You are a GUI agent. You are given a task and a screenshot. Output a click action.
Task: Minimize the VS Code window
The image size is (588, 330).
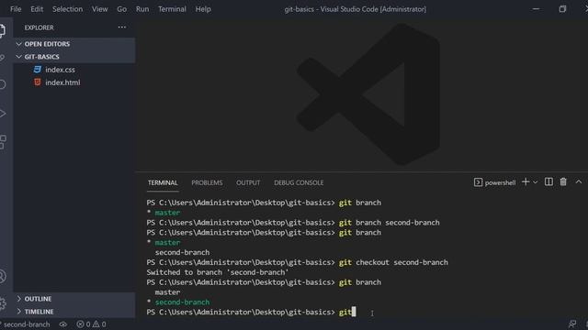point(536,9)
